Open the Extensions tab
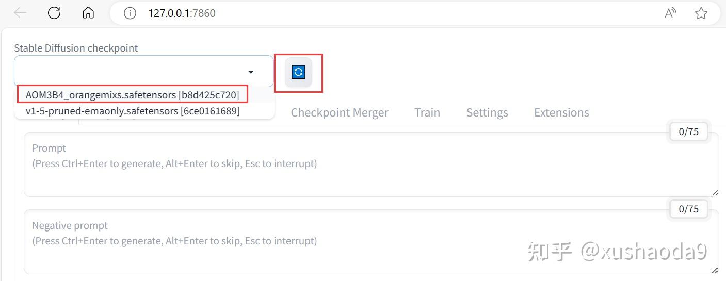 coord(561,112)
